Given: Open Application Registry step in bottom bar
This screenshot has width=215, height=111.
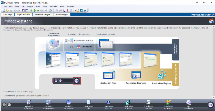Looking at the screenshot, I should [x=129, y=105].
